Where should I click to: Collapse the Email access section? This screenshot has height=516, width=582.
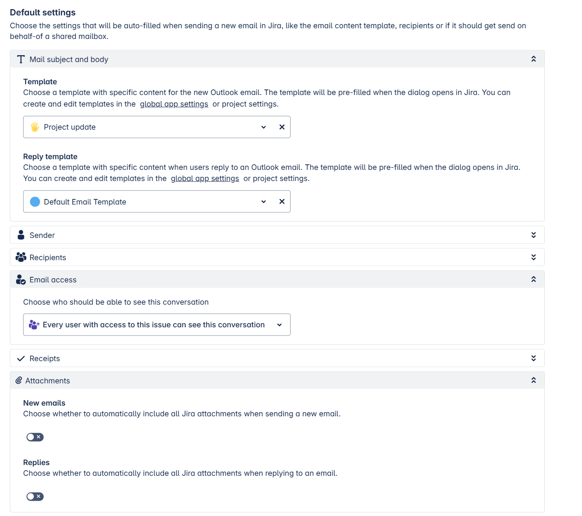click(x=534, y=279)
